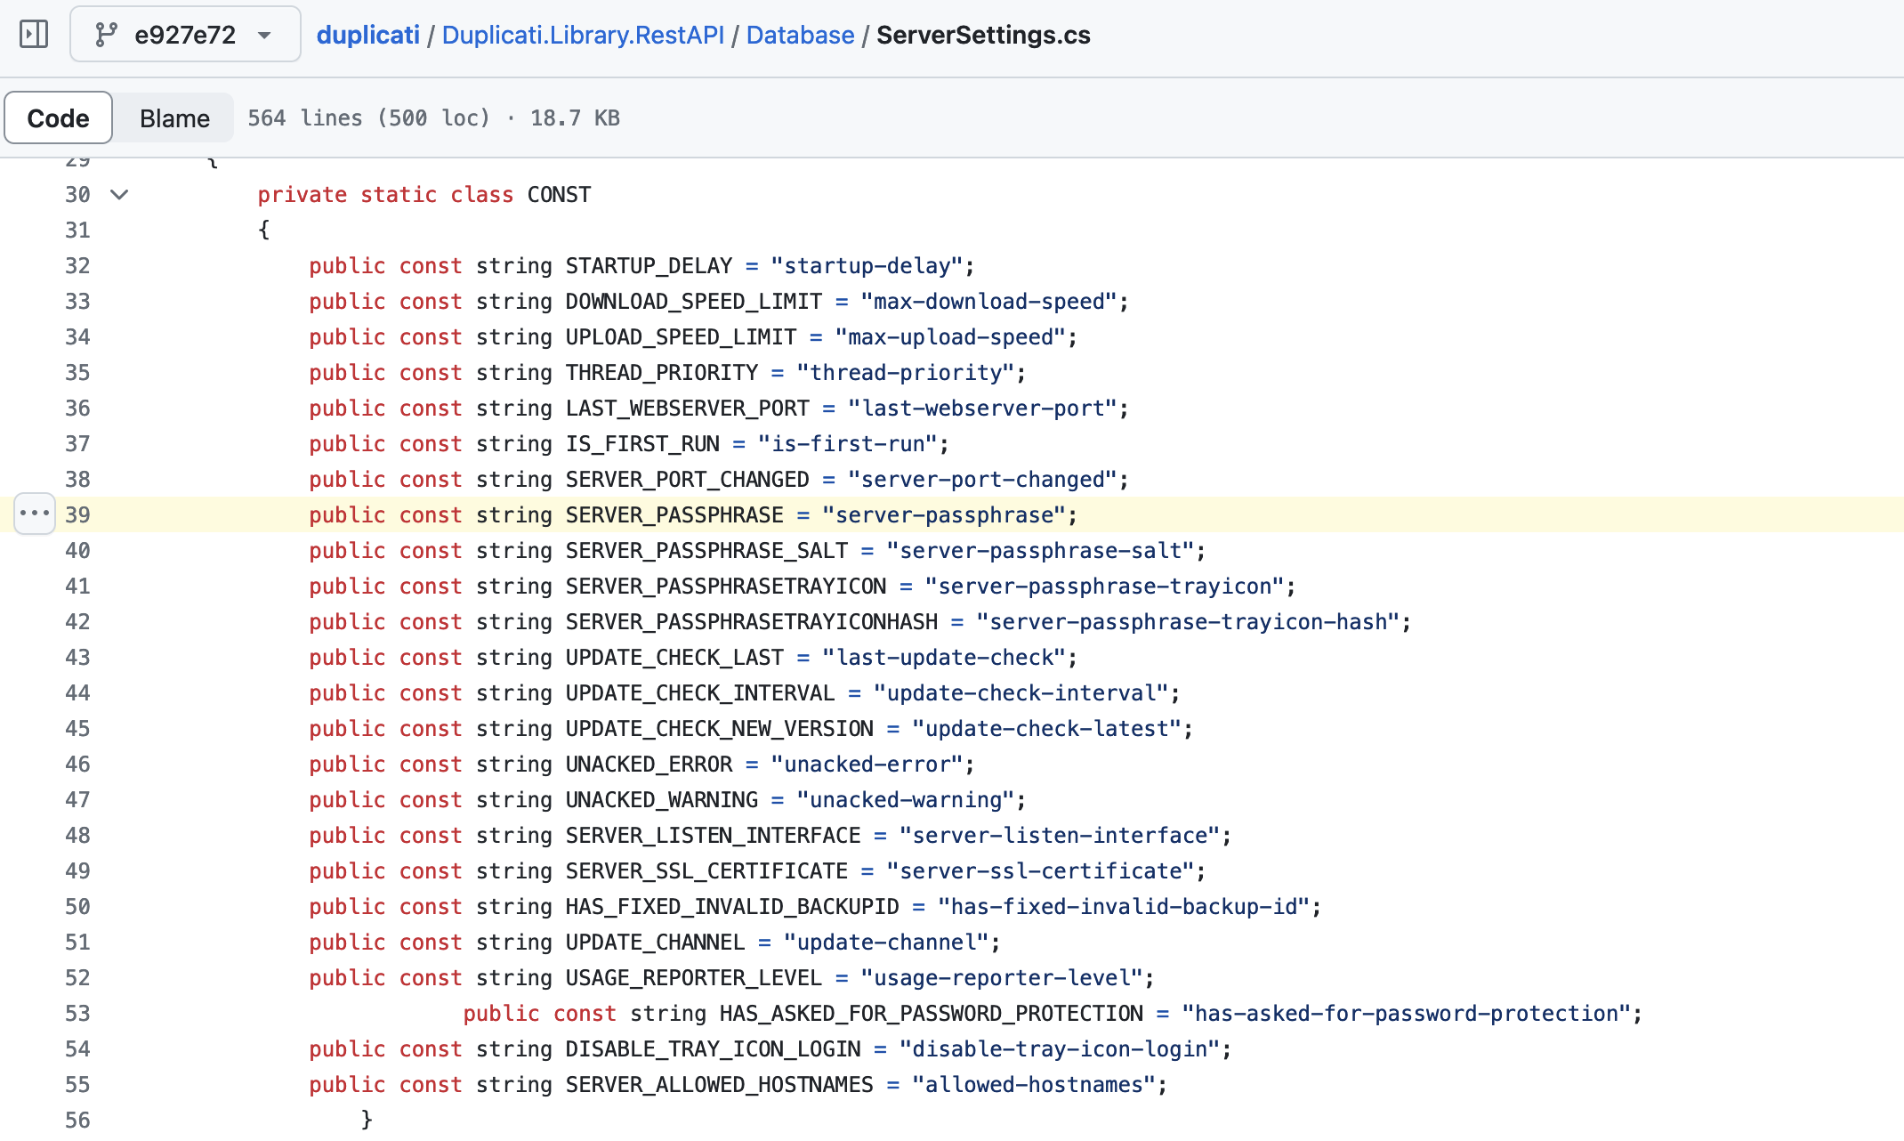The height and width of the screenshot is (1141, 1904).
Task: Navigate to the Database folder breadcrumb
Action: [800, 35]
